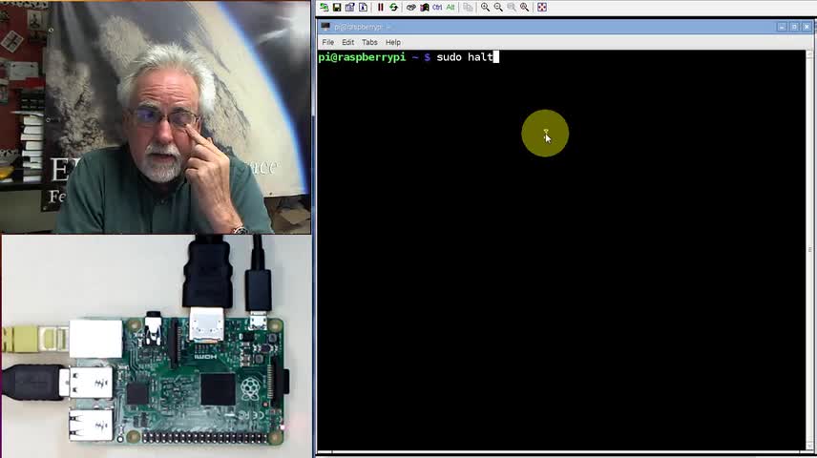Click the save connection floppy disk icon
The image size is (817, 458).
[337, 8]
